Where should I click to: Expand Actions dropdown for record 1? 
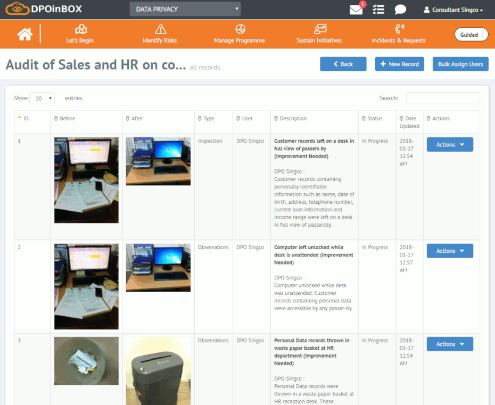pos(450,145)
